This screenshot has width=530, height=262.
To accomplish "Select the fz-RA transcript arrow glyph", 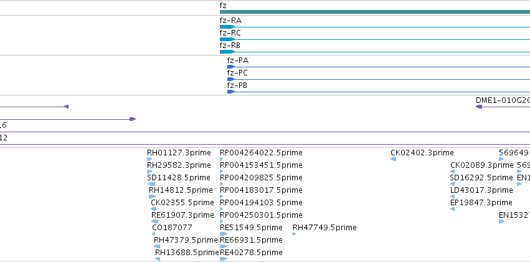I will 227,27.
